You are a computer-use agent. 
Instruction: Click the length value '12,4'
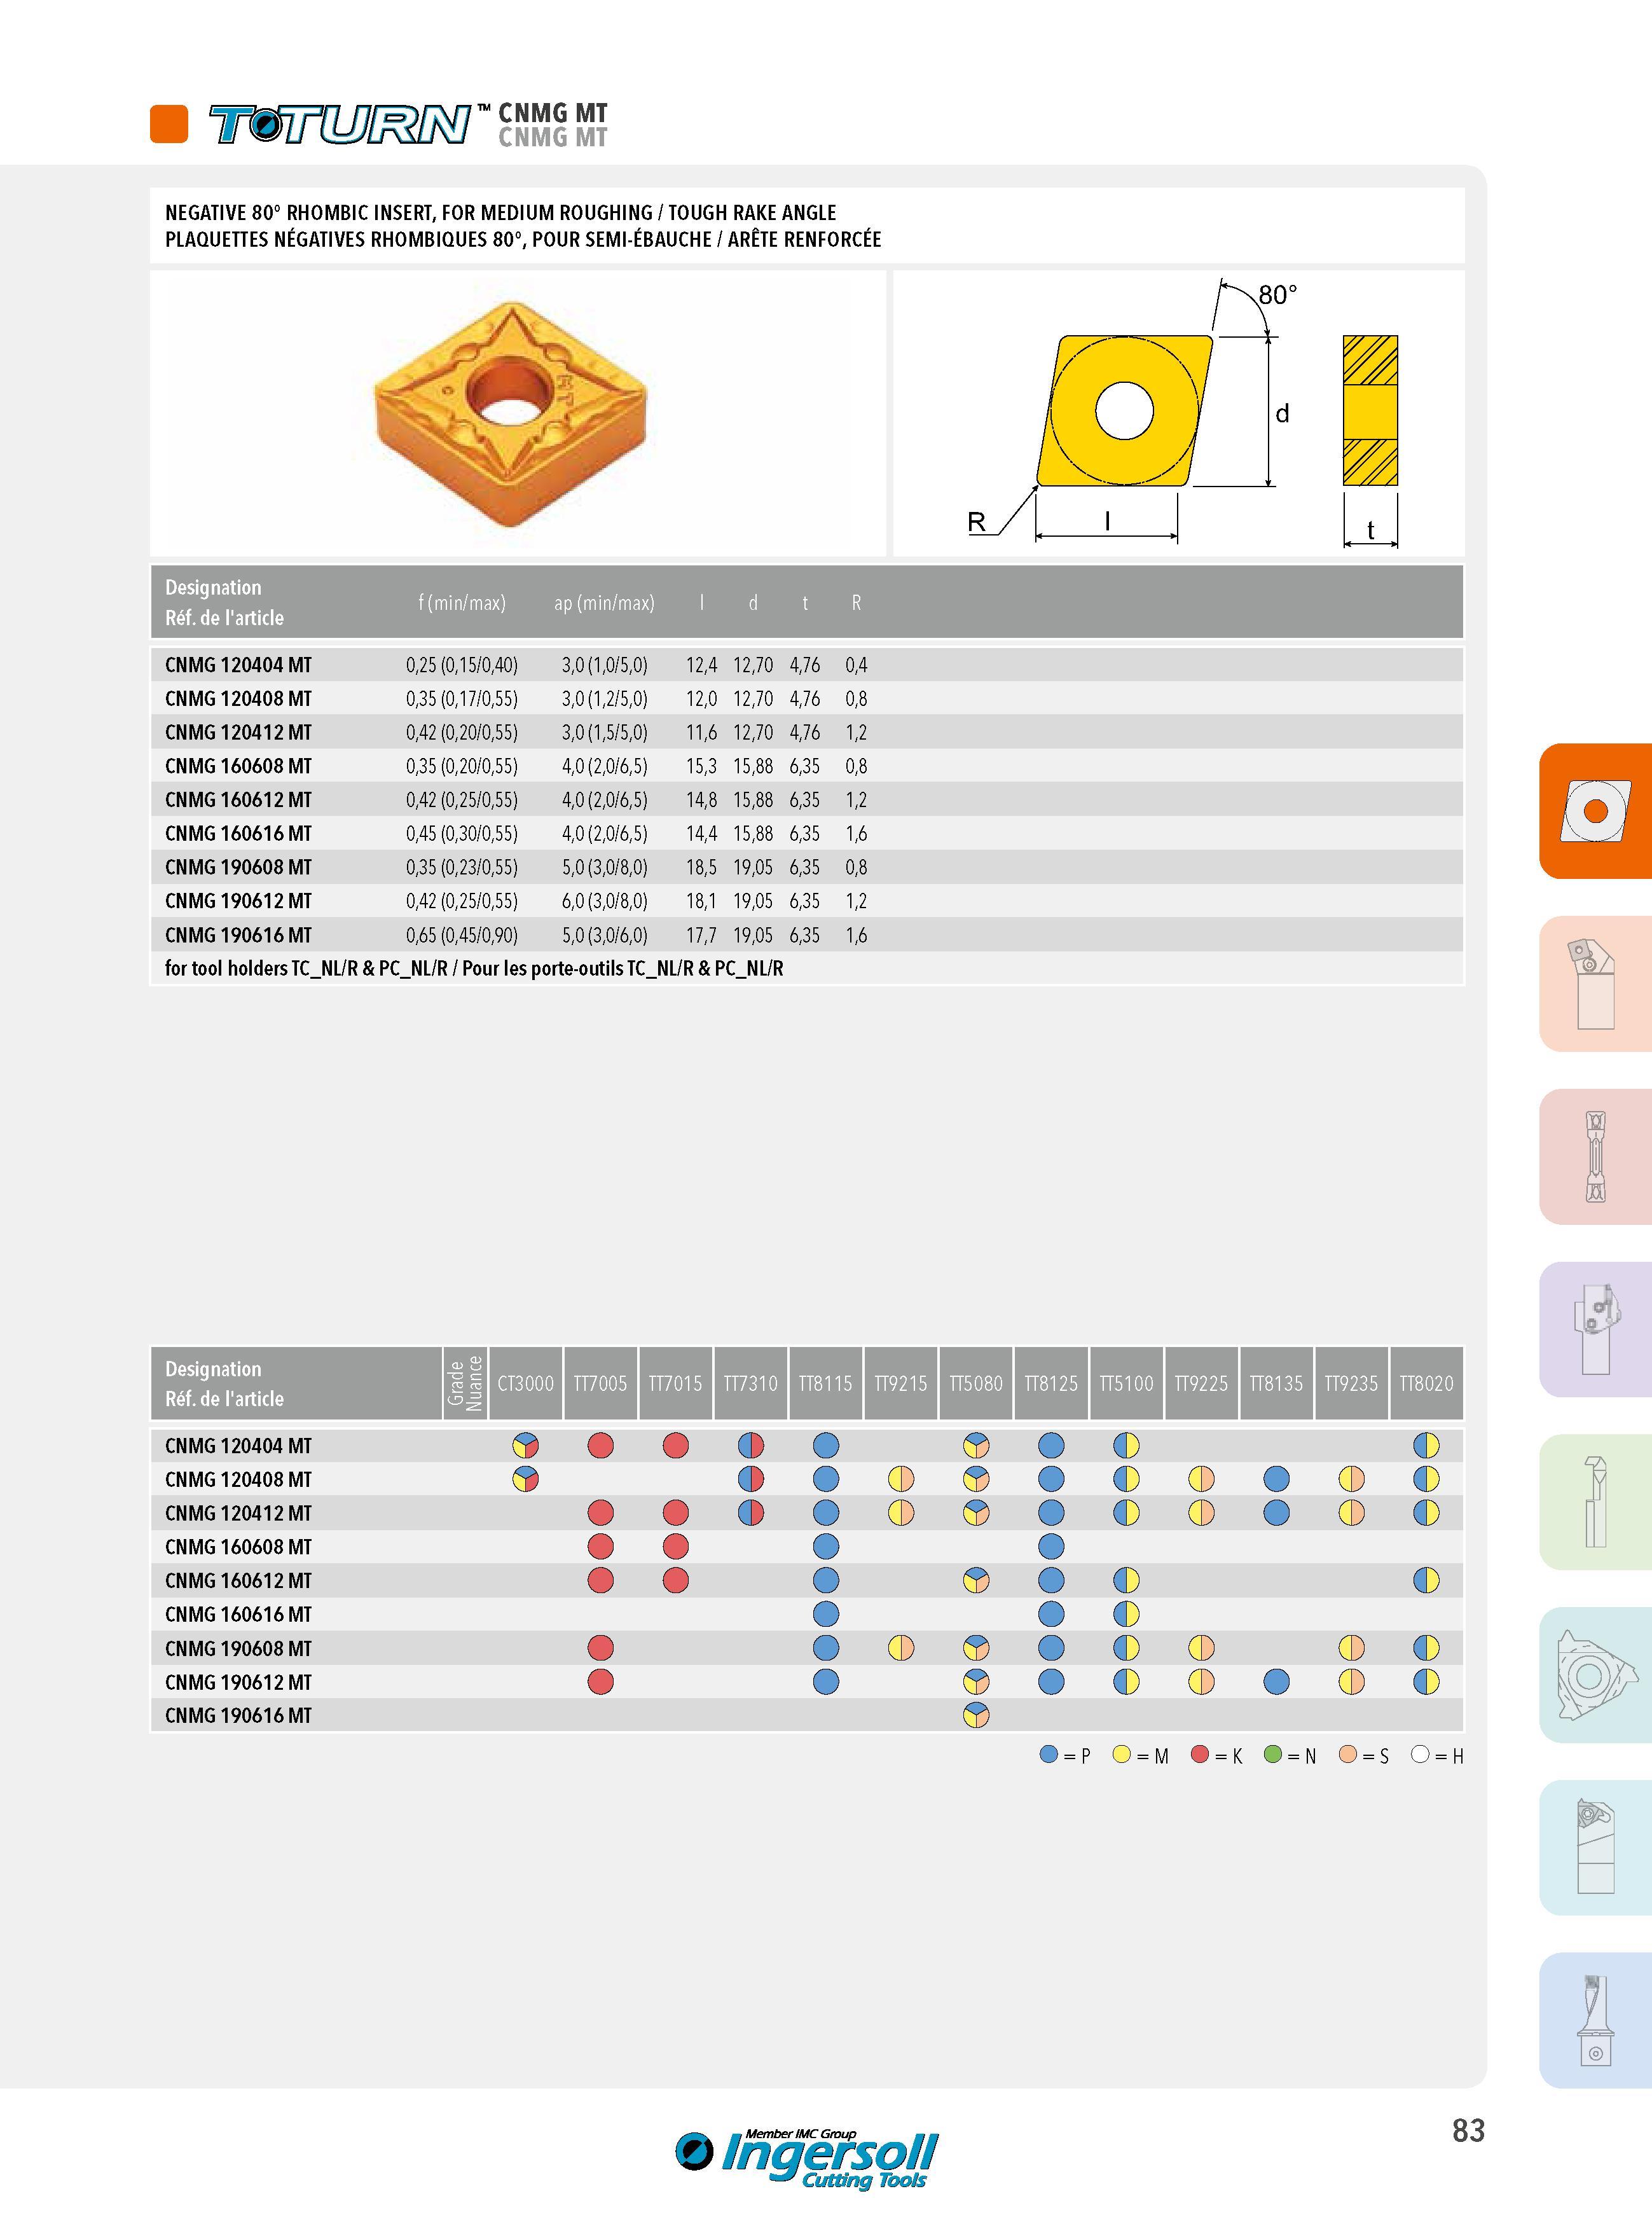pyautogui.click(x=701, y=665)
